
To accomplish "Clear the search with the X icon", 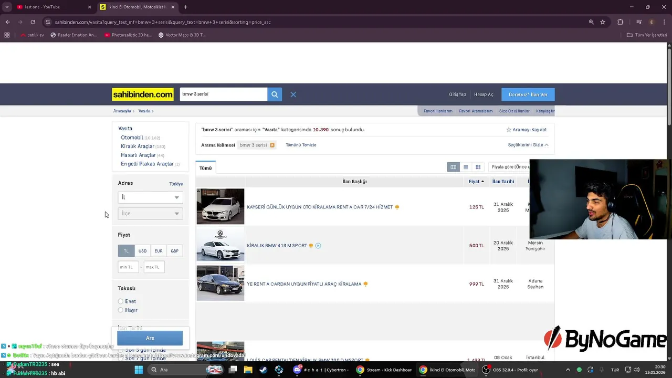I will click(x=293, y=94).
